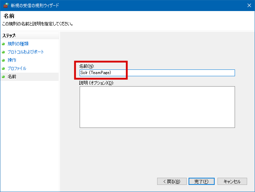Screen dimensions: 255x192
Task: Focus the name field containing Solr (TeamPage)
Action: coord(157,73)
